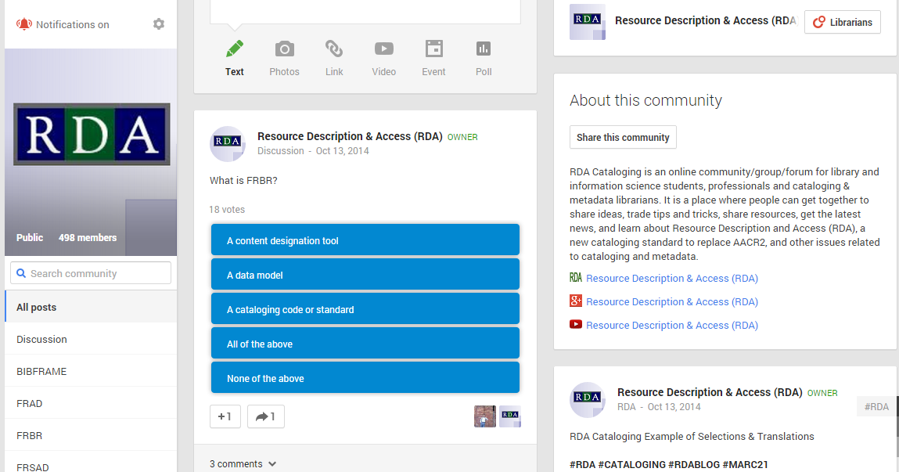Click RDA avatar in Oct 13 RDA-category post
The image size is (899, 472).
pyautogui.click(x=587, y=400)
